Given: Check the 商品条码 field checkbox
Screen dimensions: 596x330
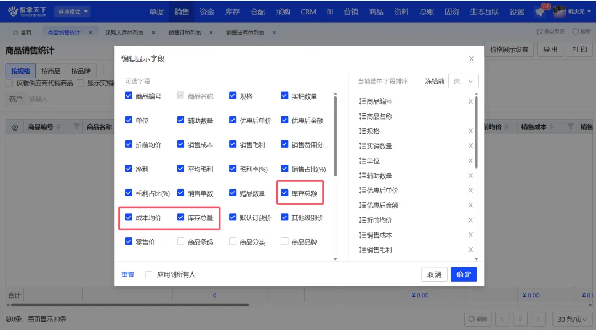Looking at the screenshot, I should 180,241.
